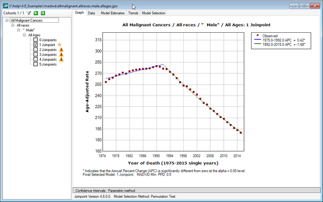Screen dimensions: 323x202
Task: Collapse the All races tree node
Action: click(x=13, y=25)
